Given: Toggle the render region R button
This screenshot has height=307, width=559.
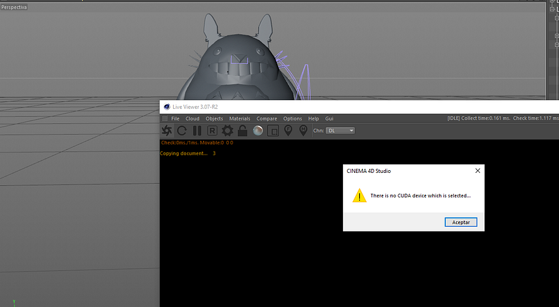Looking at the screenshot, I should (x=212, y=131).
